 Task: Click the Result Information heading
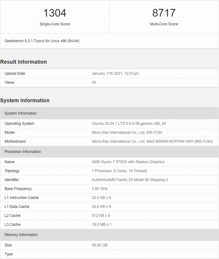23,62
